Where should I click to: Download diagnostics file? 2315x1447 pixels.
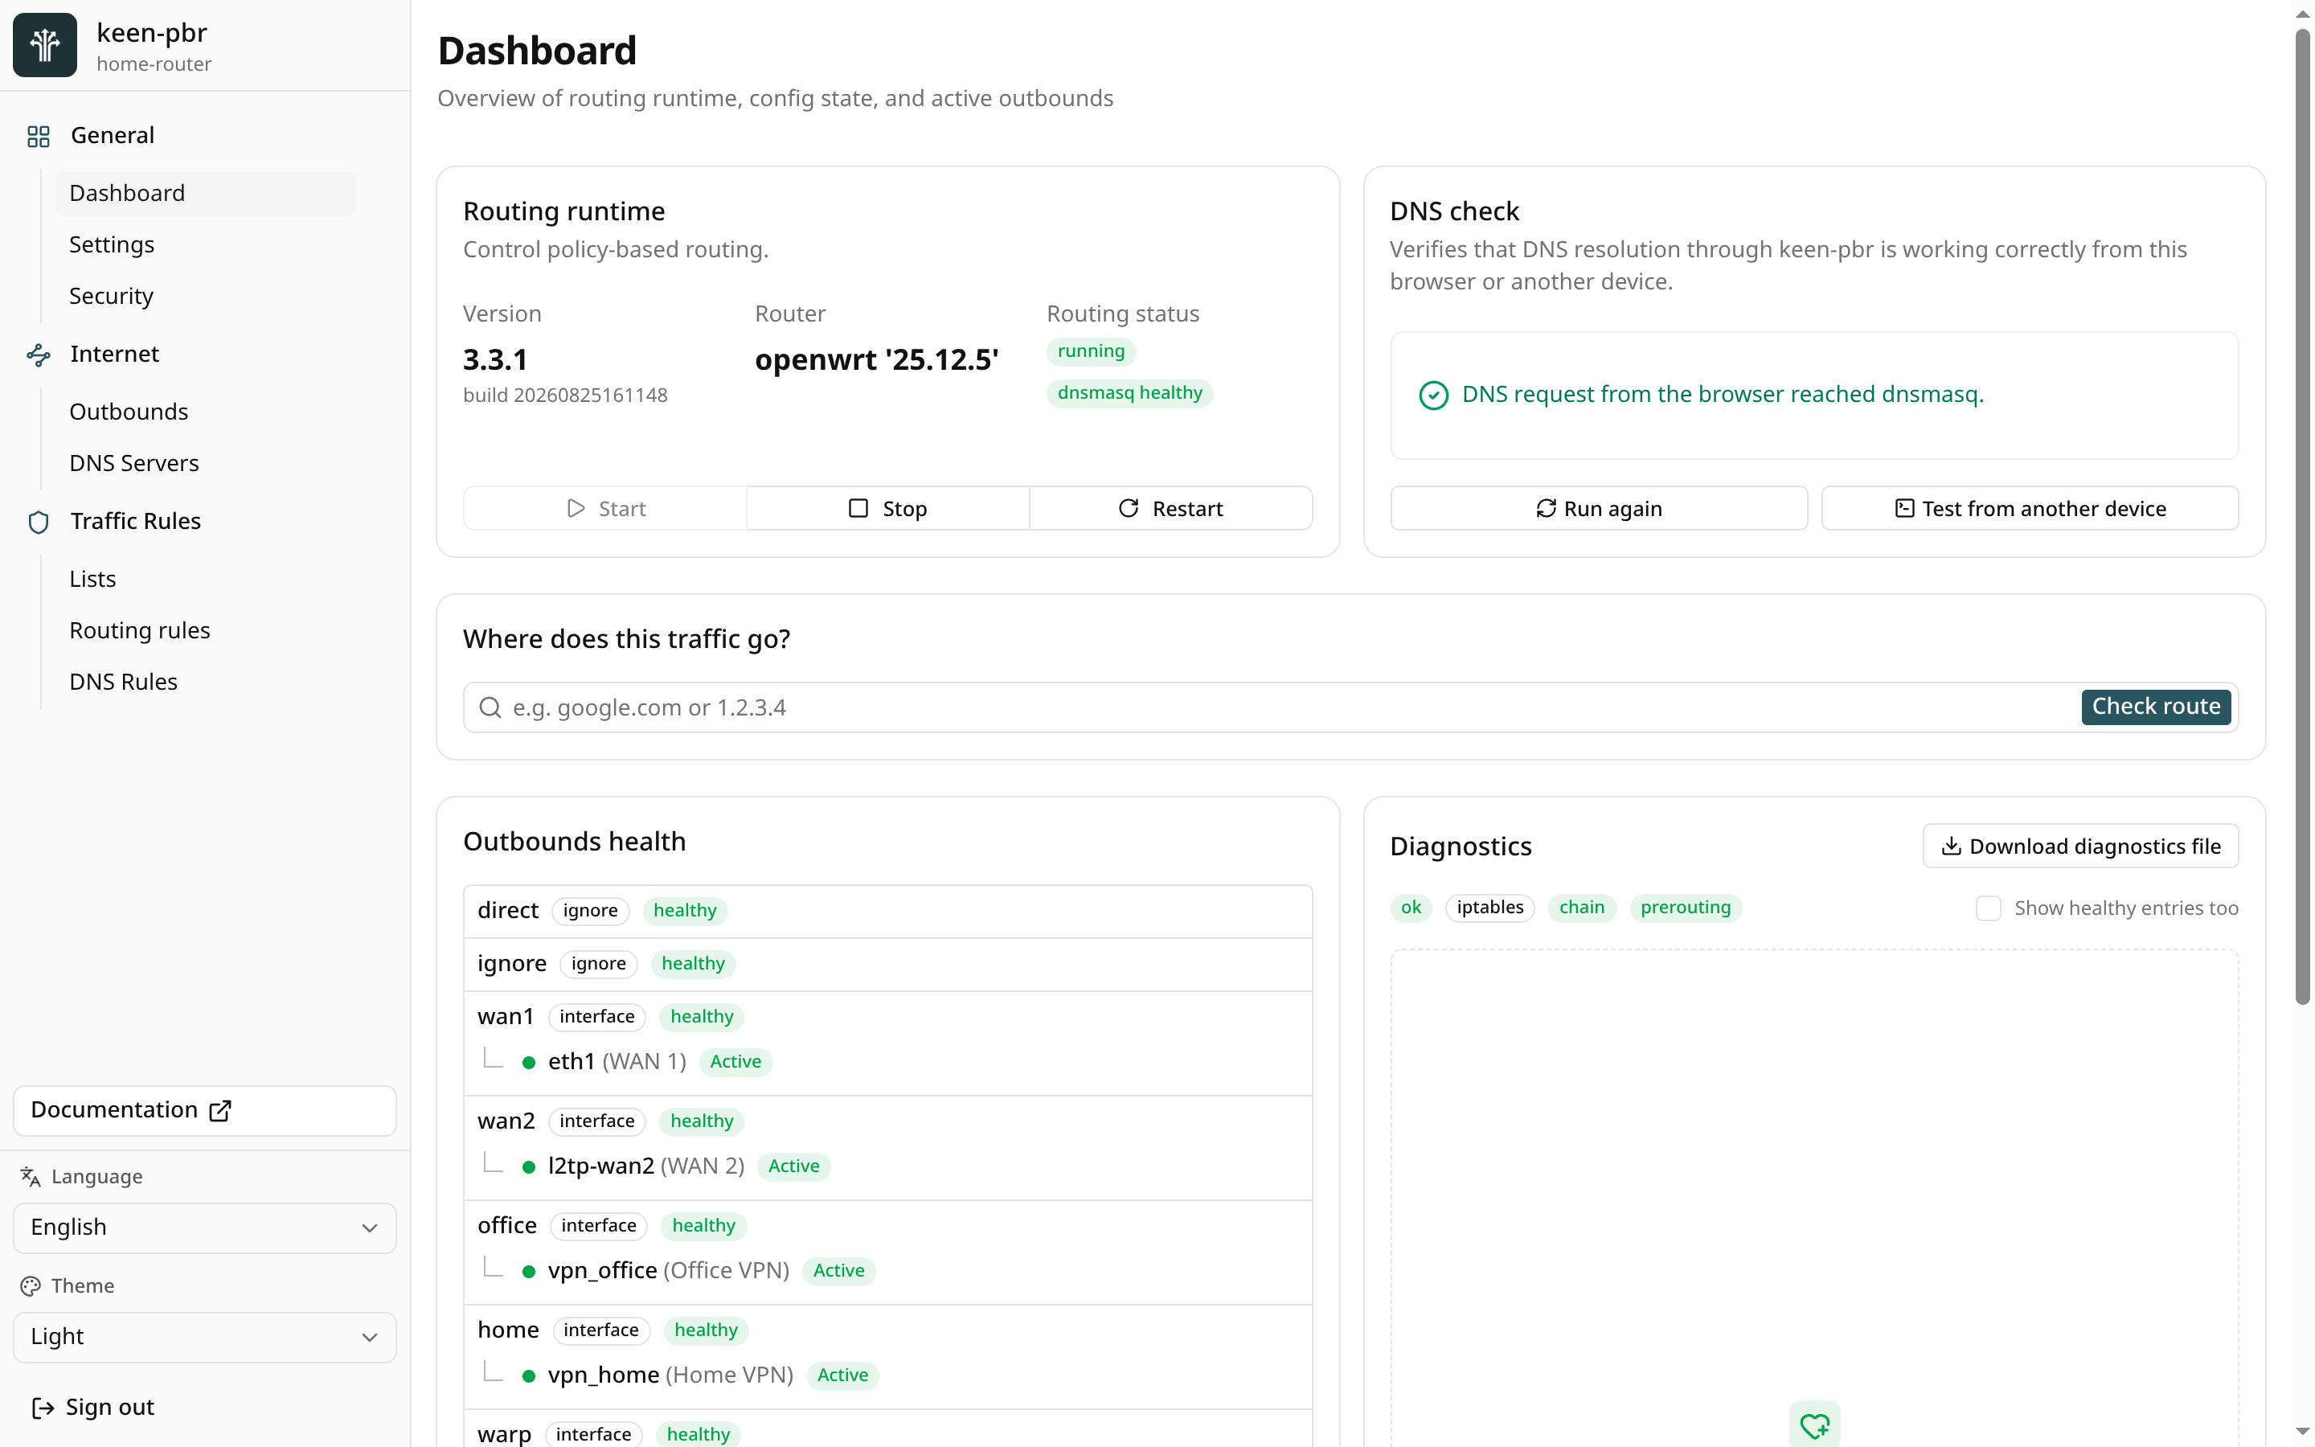coord(2080,846)
